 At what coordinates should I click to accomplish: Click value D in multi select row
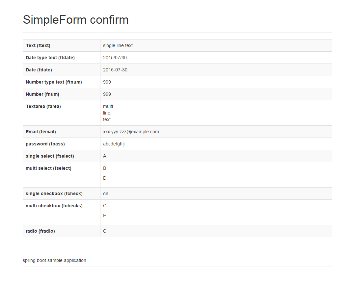105,178
